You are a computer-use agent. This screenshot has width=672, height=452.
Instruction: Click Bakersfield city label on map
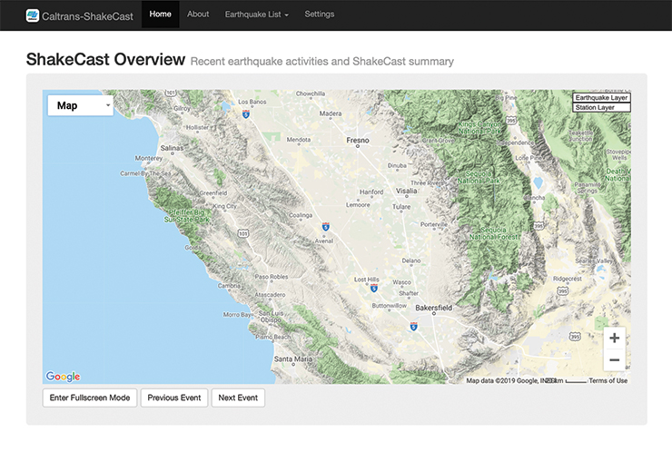point(433,308)
